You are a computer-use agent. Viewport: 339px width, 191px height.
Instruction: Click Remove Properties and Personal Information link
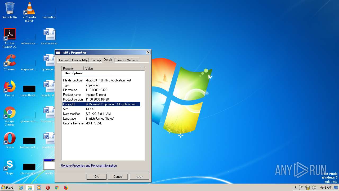point(89,166)
